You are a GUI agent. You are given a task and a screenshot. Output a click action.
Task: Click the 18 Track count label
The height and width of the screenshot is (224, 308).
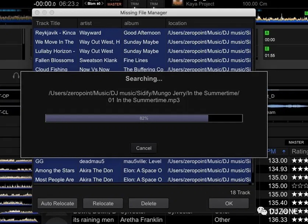240,192
